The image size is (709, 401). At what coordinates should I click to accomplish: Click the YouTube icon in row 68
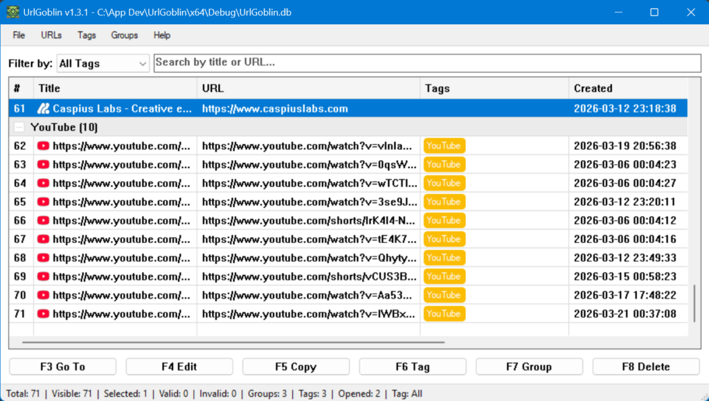(x=44, y=258)
